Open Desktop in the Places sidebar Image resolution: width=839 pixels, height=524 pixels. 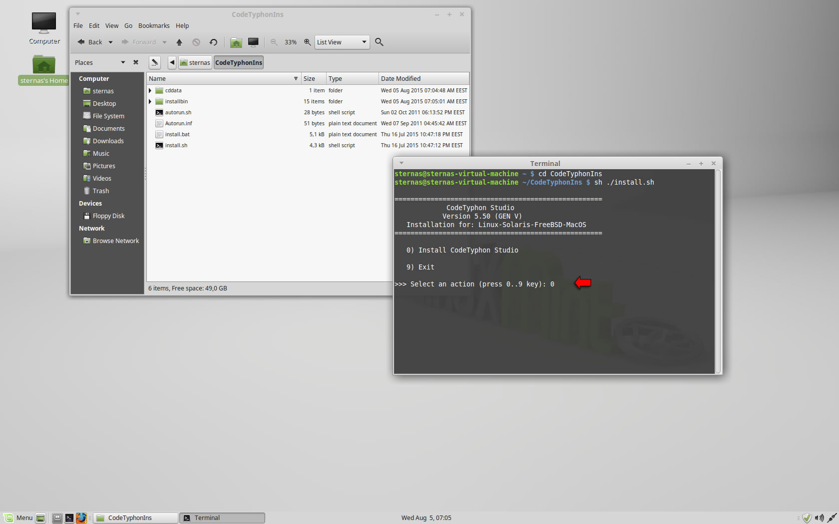point(104,103)
